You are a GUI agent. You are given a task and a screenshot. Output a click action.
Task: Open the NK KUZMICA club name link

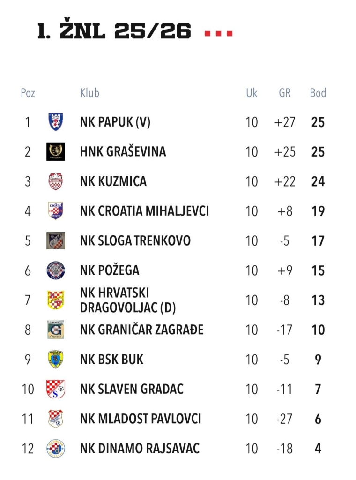pyautogui.click(x=113, y=181)
